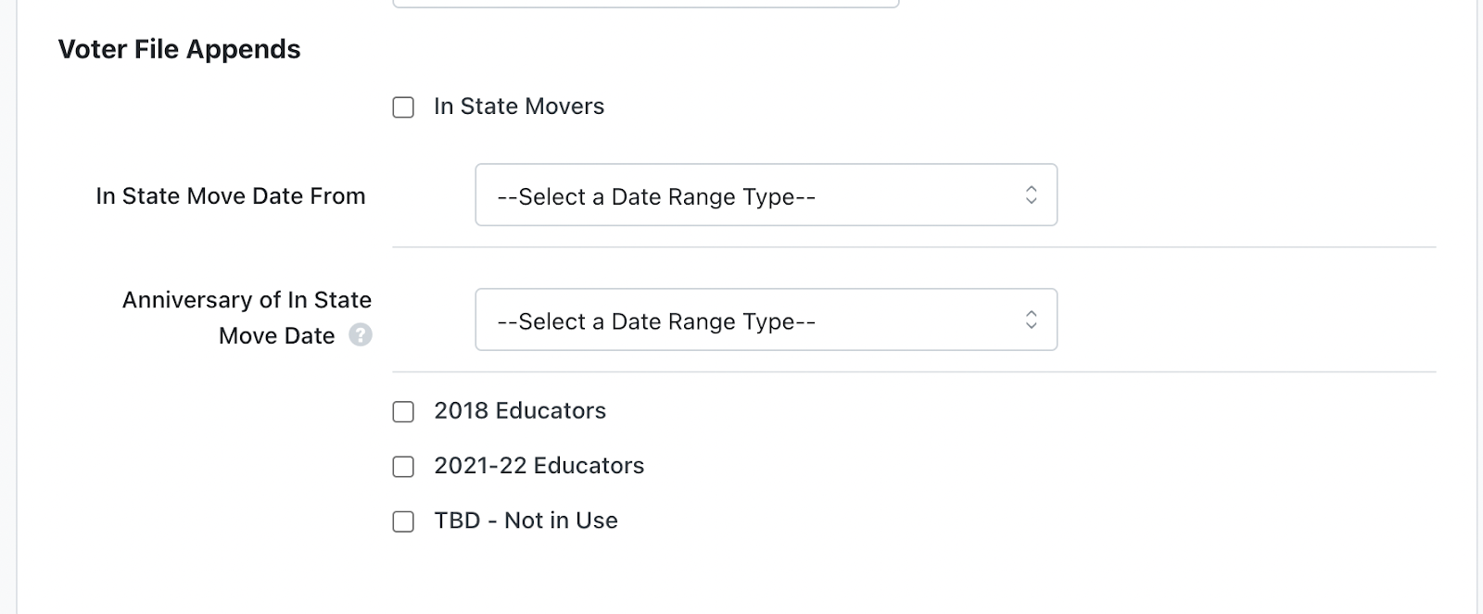This screenshot has height=614, width=1483.
Task: Tick the 2021-22 Educators checkbox
Action: click(x=403, y=467)
